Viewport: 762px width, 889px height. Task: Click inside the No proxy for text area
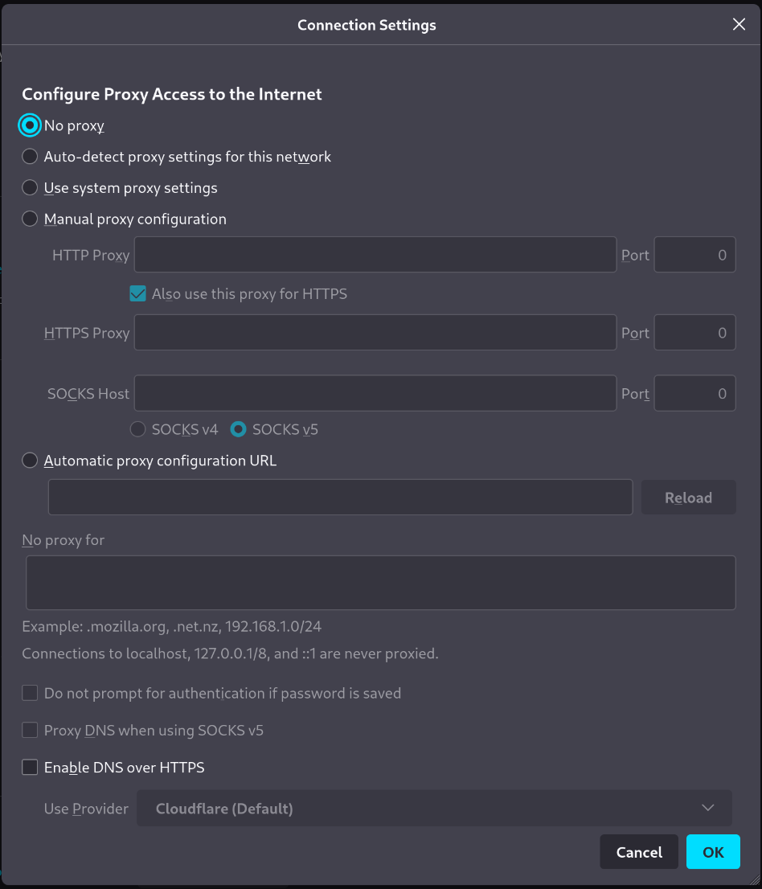(380, 582)
